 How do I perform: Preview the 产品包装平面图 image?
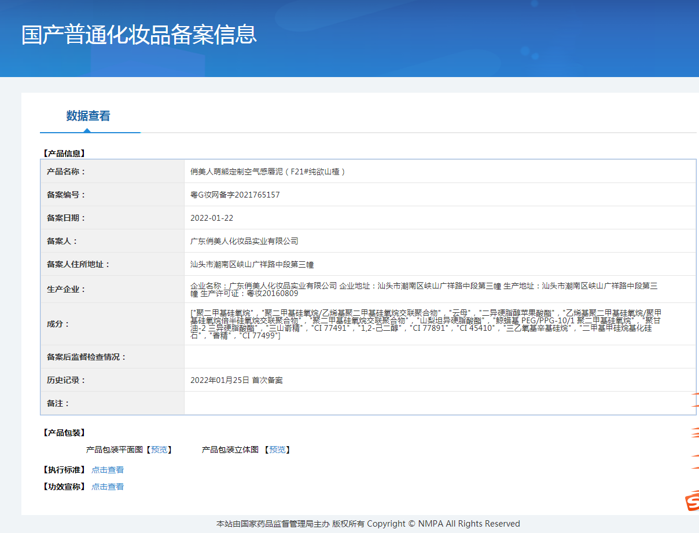[159, 450]
